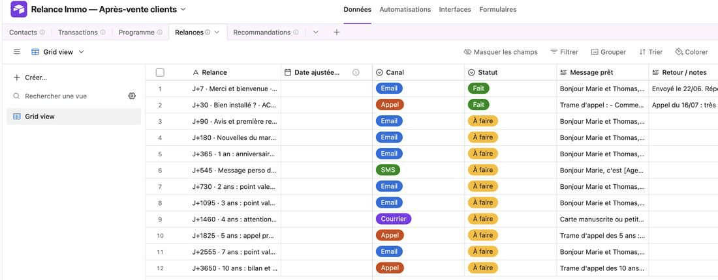Viewport: 718px width, 280px height.
Task: Open the Grid view dropdown chevron
Action: click(x=81, y=52)
